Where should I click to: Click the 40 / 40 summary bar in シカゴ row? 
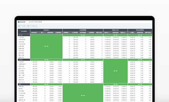coord(46,60)
